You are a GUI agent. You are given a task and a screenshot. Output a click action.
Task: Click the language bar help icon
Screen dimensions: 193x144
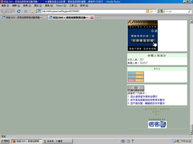128,141
